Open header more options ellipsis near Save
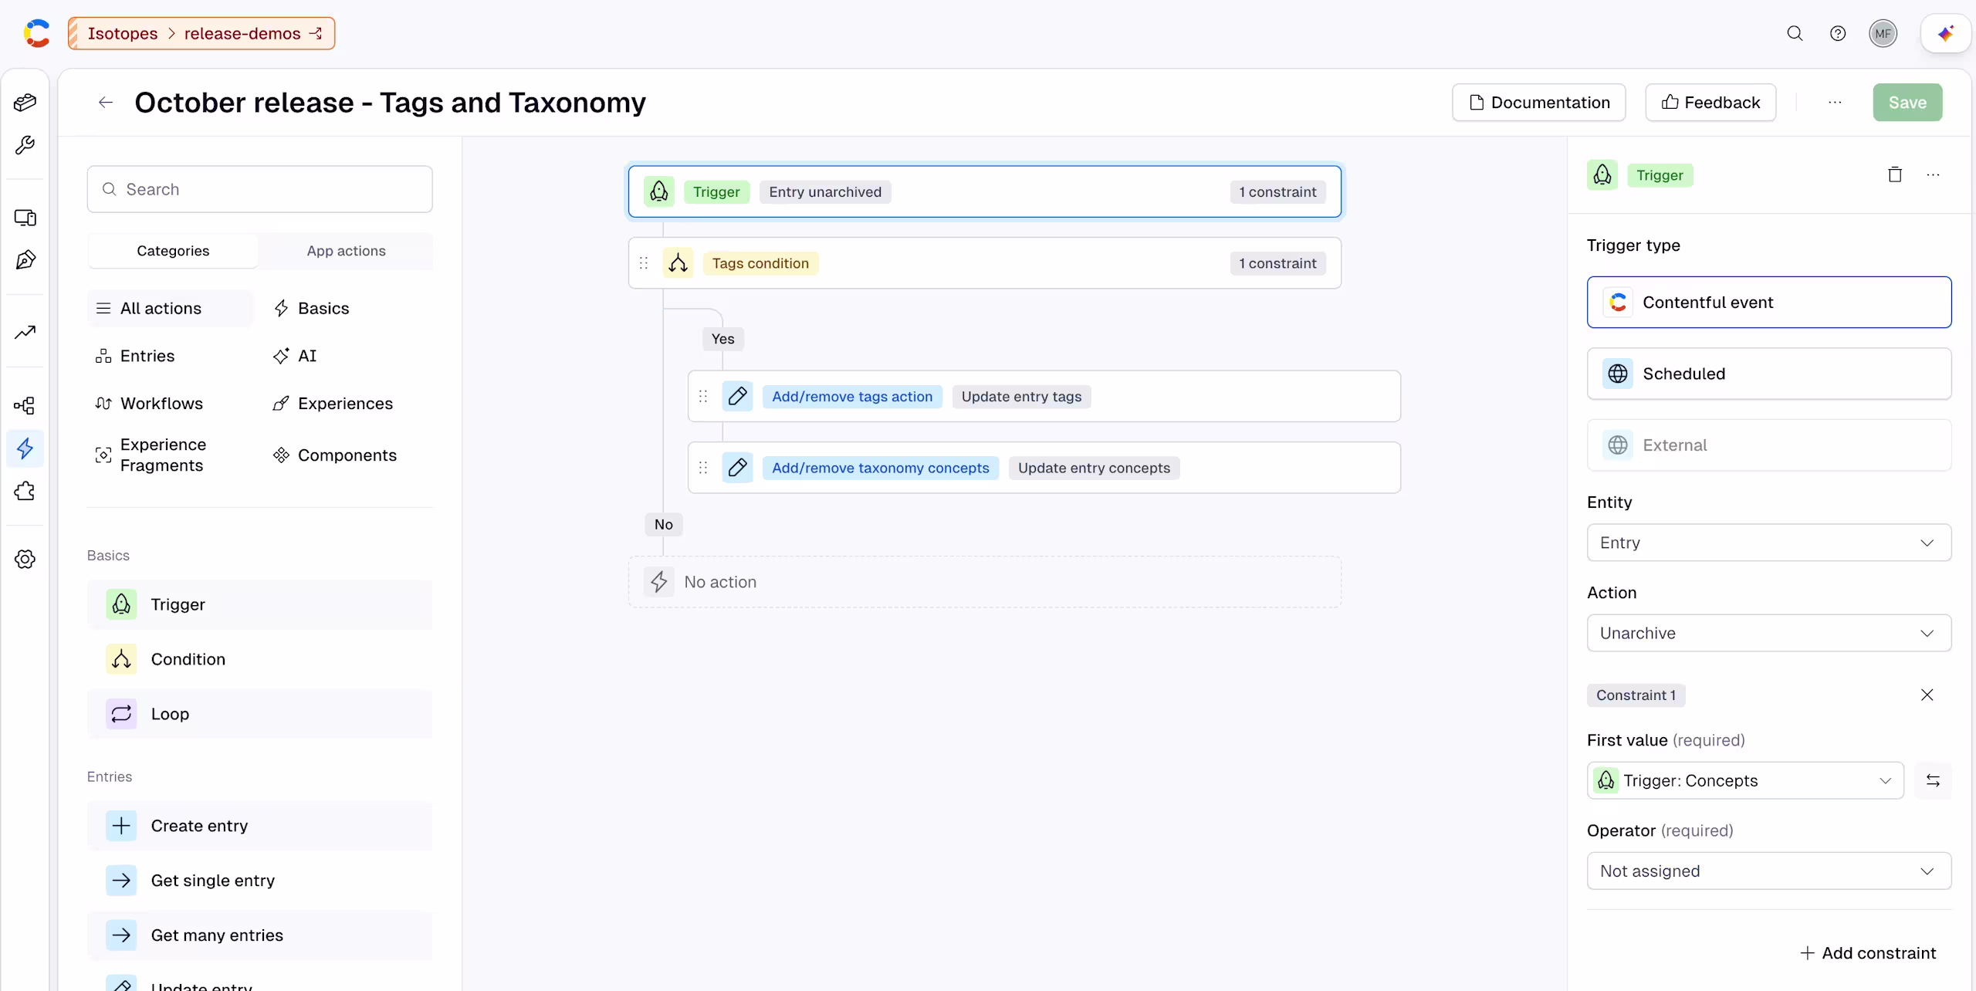The image size is (1976, 991). (x=1835, y=102)
